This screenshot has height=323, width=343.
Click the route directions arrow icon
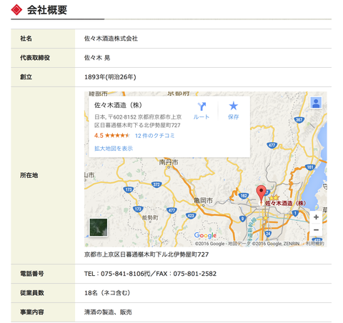pyautogui.click(x=202, y=106)
